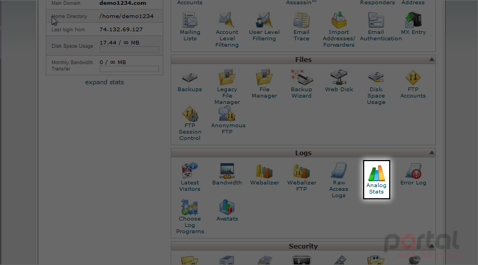
Task: Open MX Entry settings
Action: (413, 24)
